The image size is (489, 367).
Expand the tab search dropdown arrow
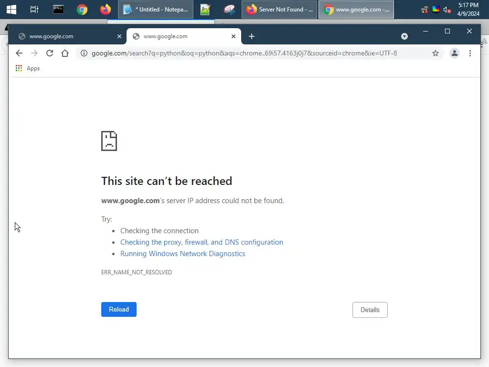pos(404,36)
